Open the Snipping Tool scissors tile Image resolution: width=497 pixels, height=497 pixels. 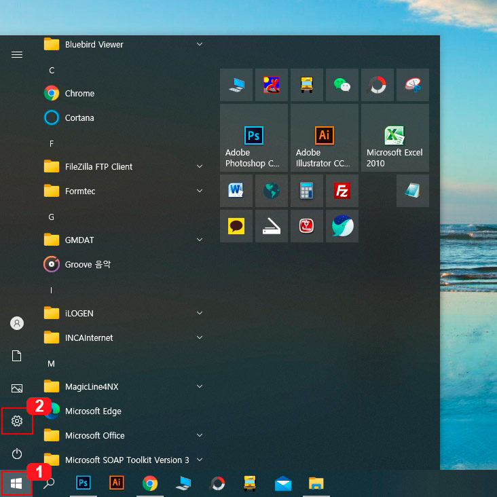tap(413, 85)
